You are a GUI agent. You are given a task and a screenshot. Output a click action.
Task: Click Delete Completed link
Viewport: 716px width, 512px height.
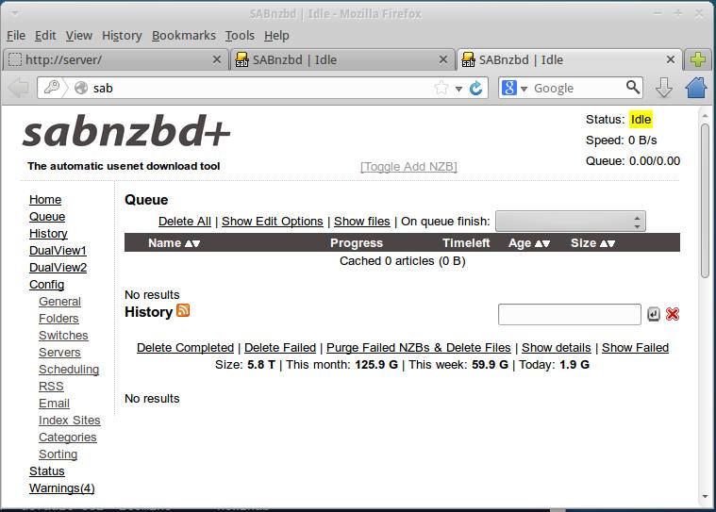186,348
